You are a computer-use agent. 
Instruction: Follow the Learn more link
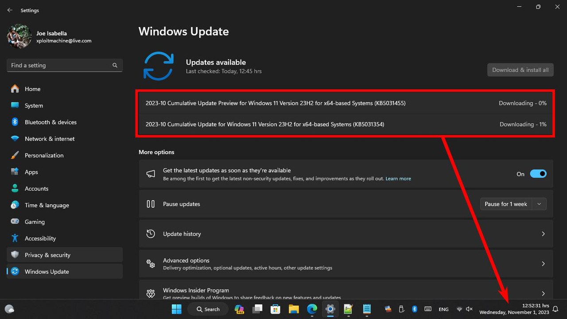click(x=398, y=179)
